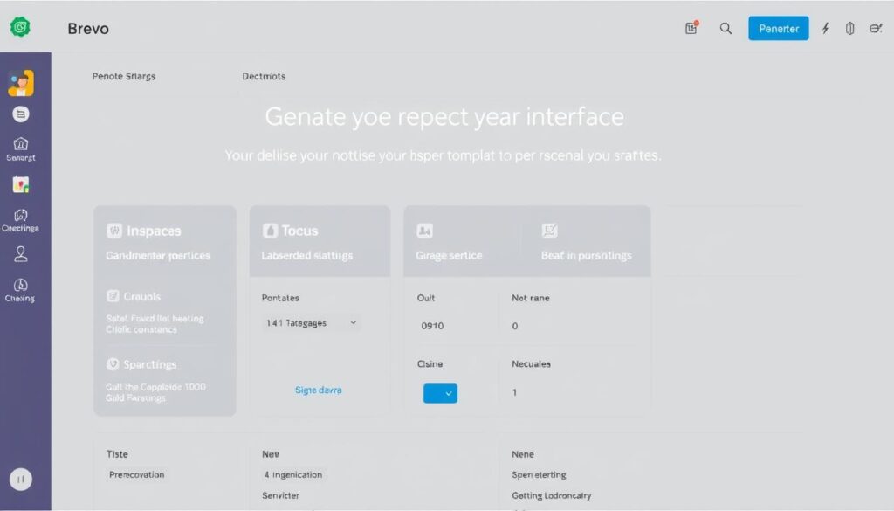This screenshot has height=511, width=894.
Task: Select the Tocus heading
Action: (300, 231)
